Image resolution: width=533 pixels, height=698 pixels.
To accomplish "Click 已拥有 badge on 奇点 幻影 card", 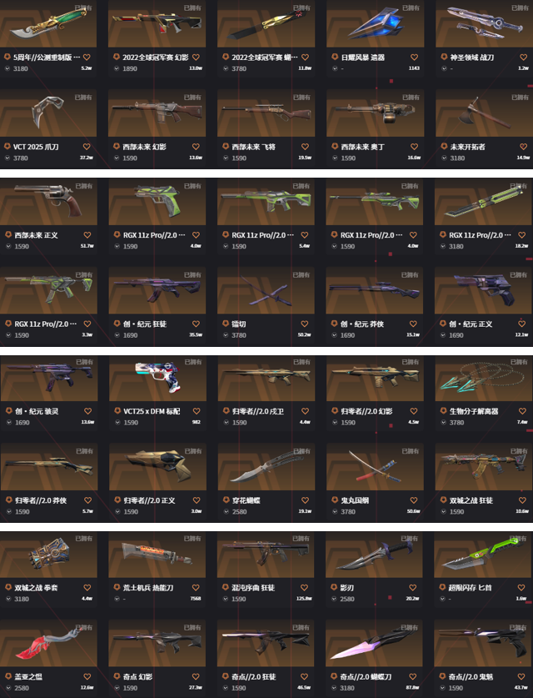I will click(x=192, y=627).
